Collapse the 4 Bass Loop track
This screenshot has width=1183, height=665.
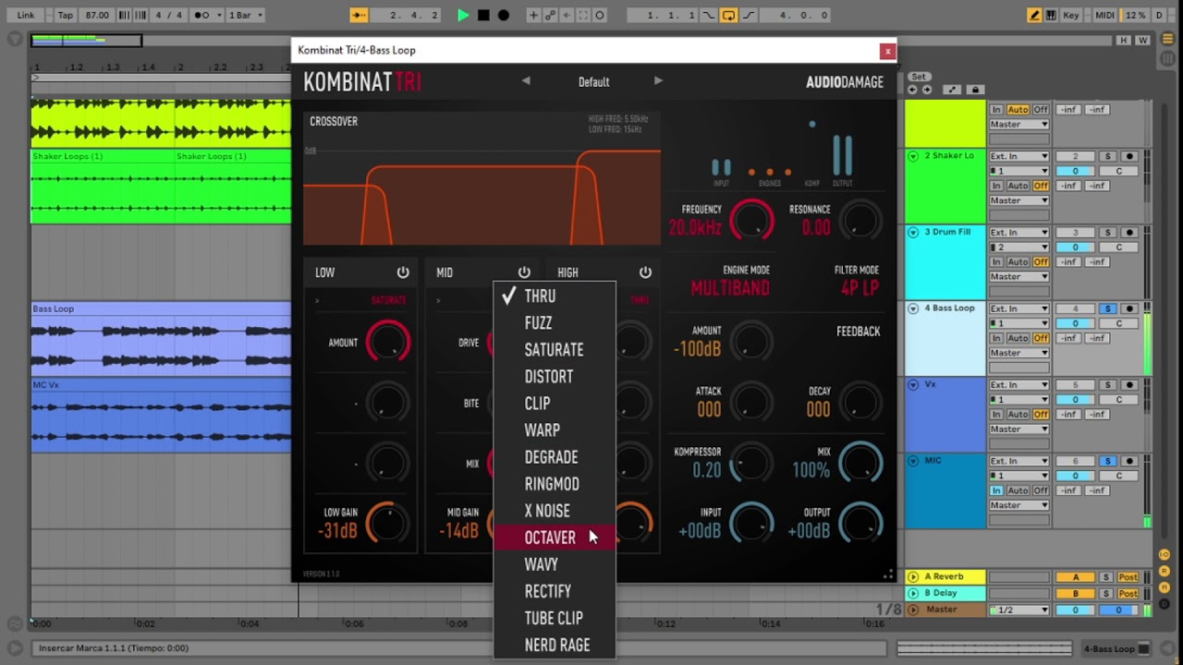tap(913, 308)
